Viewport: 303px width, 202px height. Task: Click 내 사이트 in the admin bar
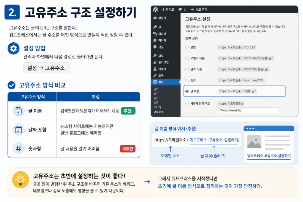pos(168,9)
